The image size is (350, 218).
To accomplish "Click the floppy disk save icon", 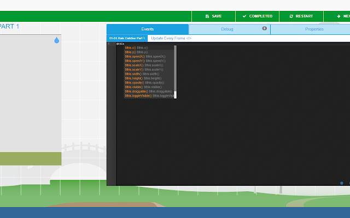I will pos(207,16).
